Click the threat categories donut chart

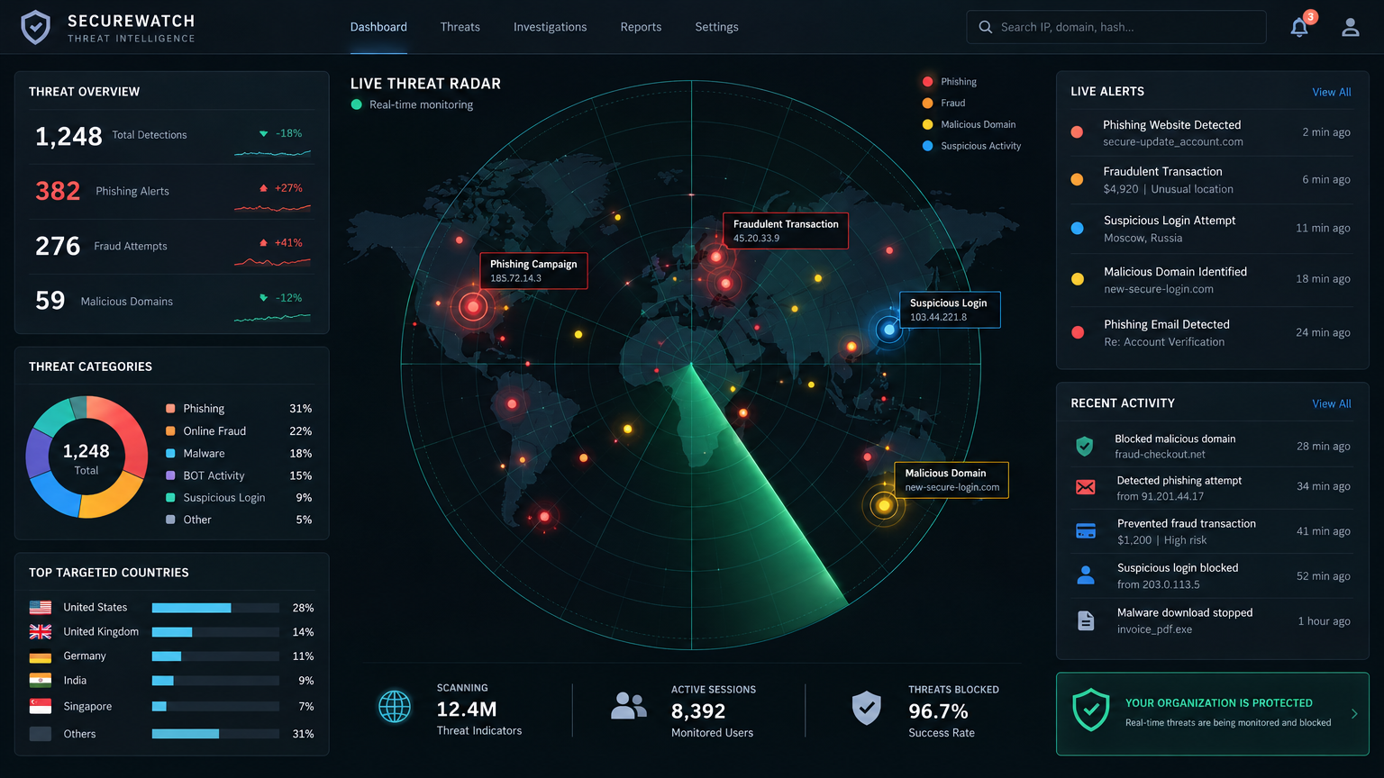[86, 457]
